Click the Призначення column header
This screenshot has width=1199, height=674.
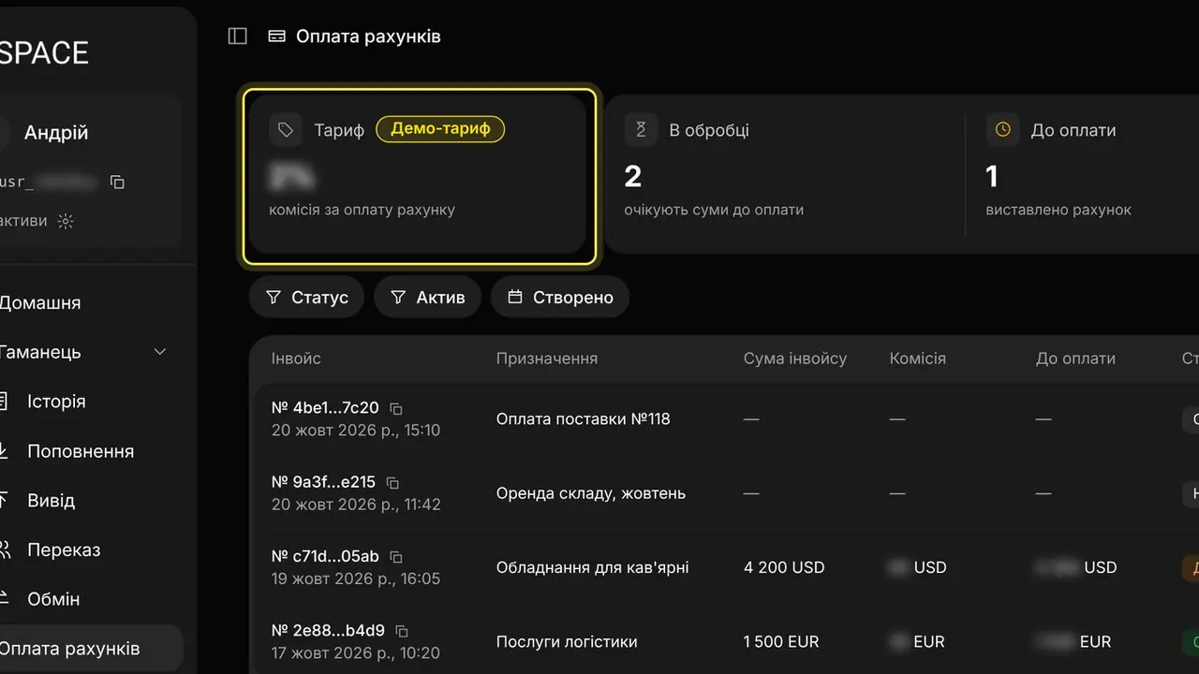click(547, 359)
